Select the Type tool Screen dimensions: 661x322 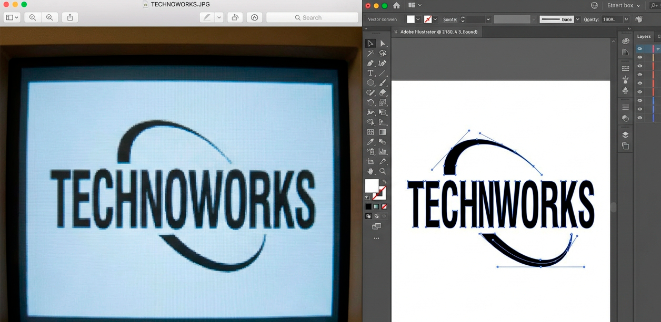click(x=370, y=73)
